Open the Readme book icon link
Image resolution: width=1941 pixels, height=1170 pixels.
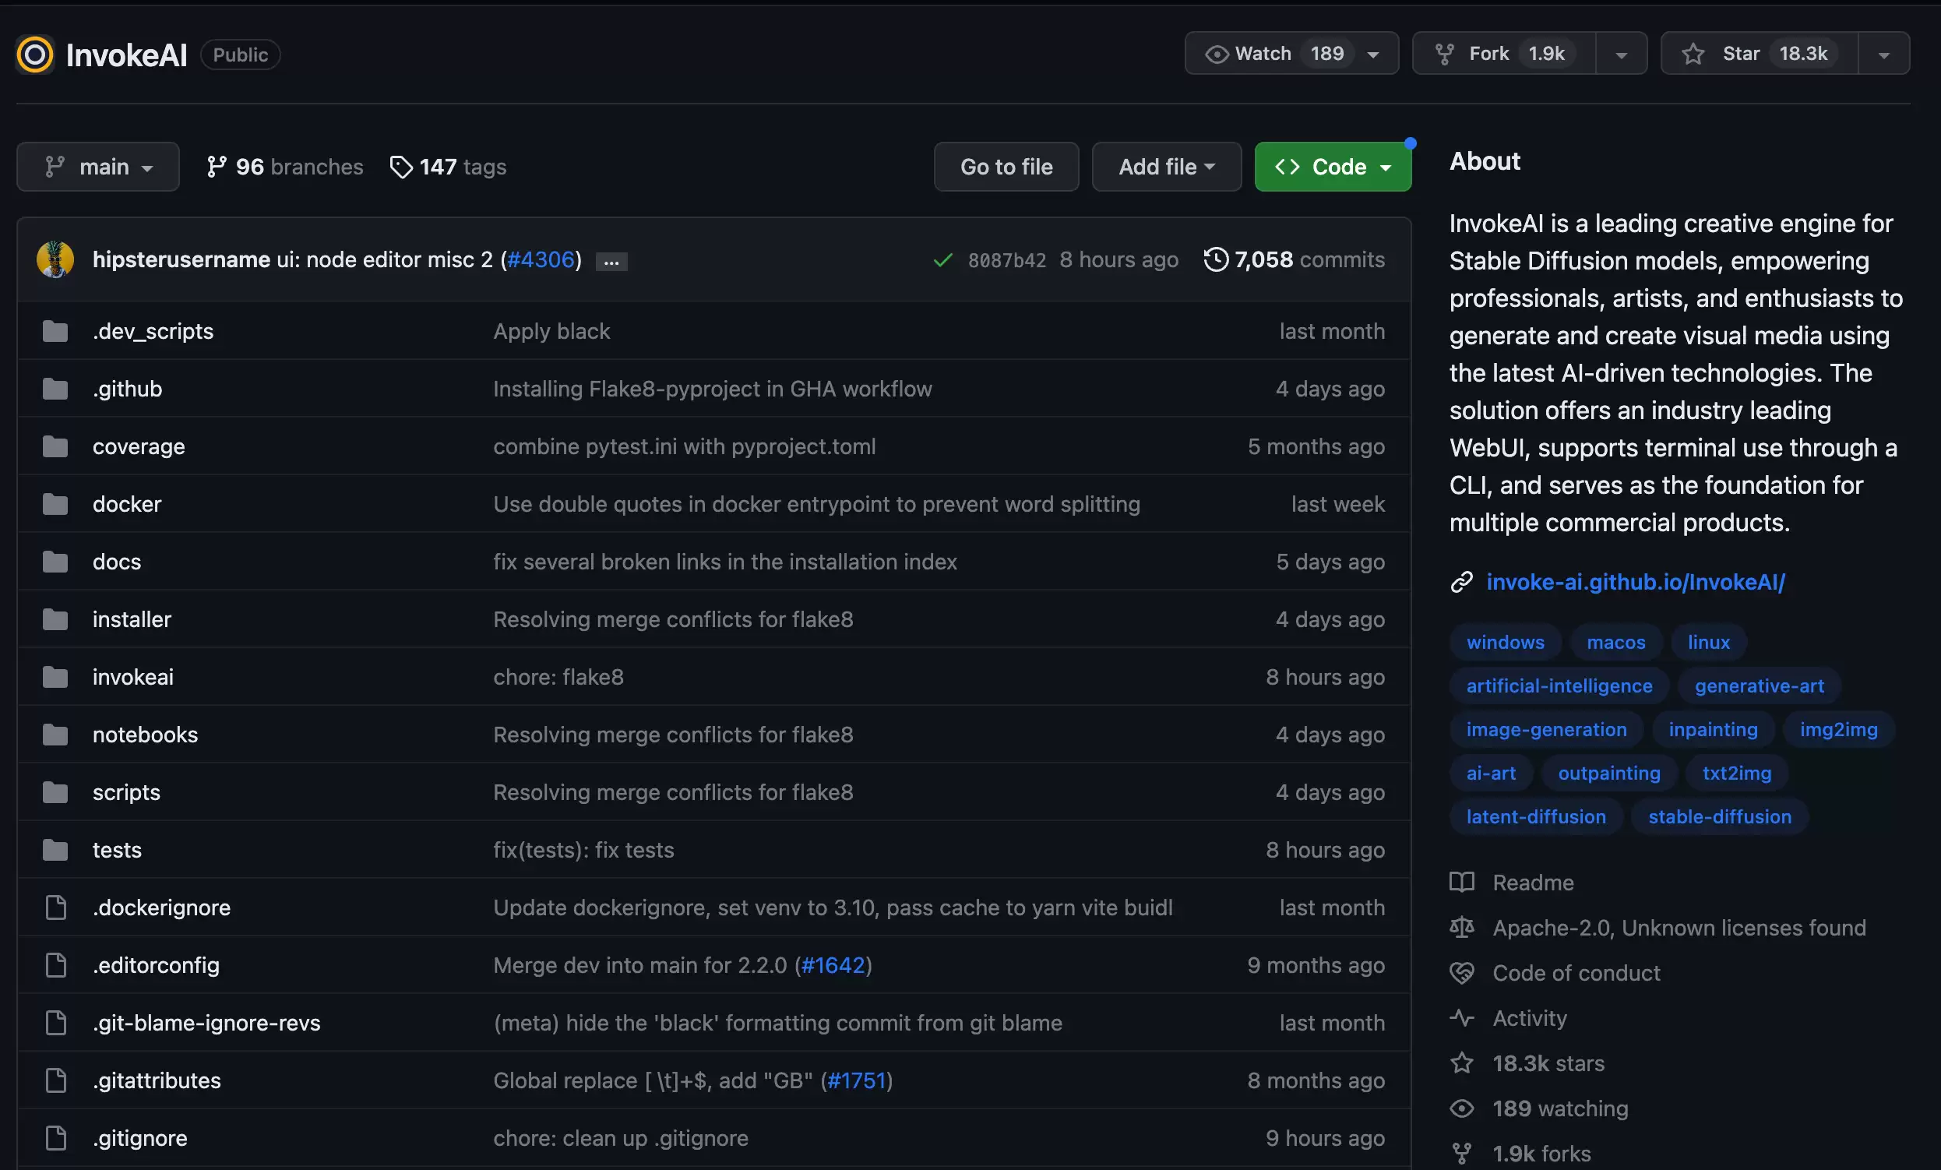[1462, 883]
